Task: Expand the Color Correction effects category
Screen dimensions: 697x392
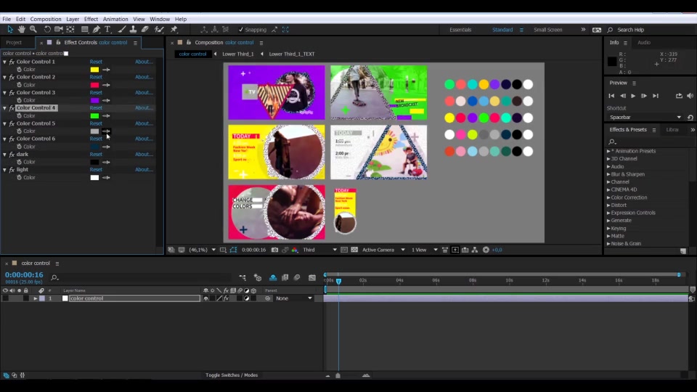Action: [x=629, y=197]
